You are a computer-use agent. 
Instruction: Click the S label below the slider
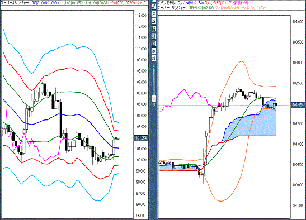click(x=154, y=105)
